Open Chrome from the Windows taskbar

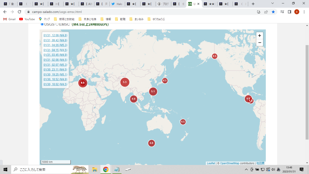[106, 169]
